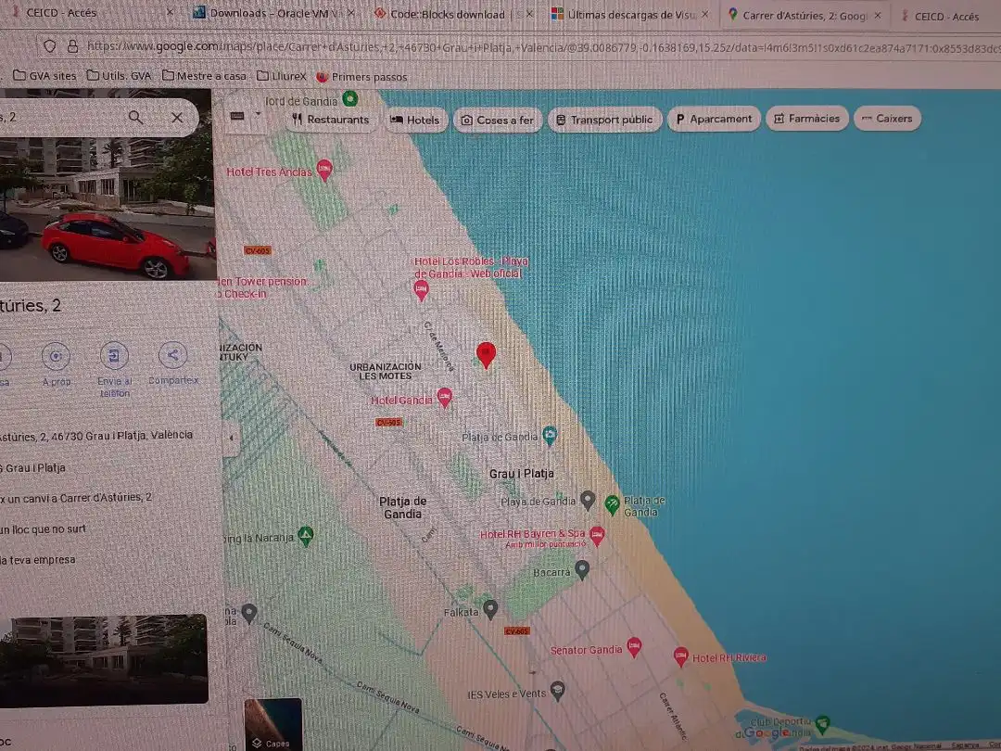Click the IES Veles e Vents school marker
The image size is (1001, 751).
coord(557,691)
